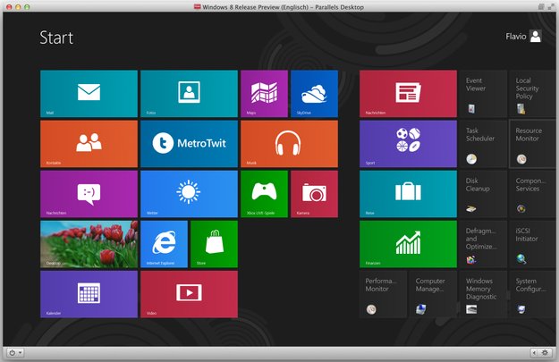Screen dimensions: 559x362
Task: Open the Defragment and Optimize tile
Action: (x=483, y=244)
